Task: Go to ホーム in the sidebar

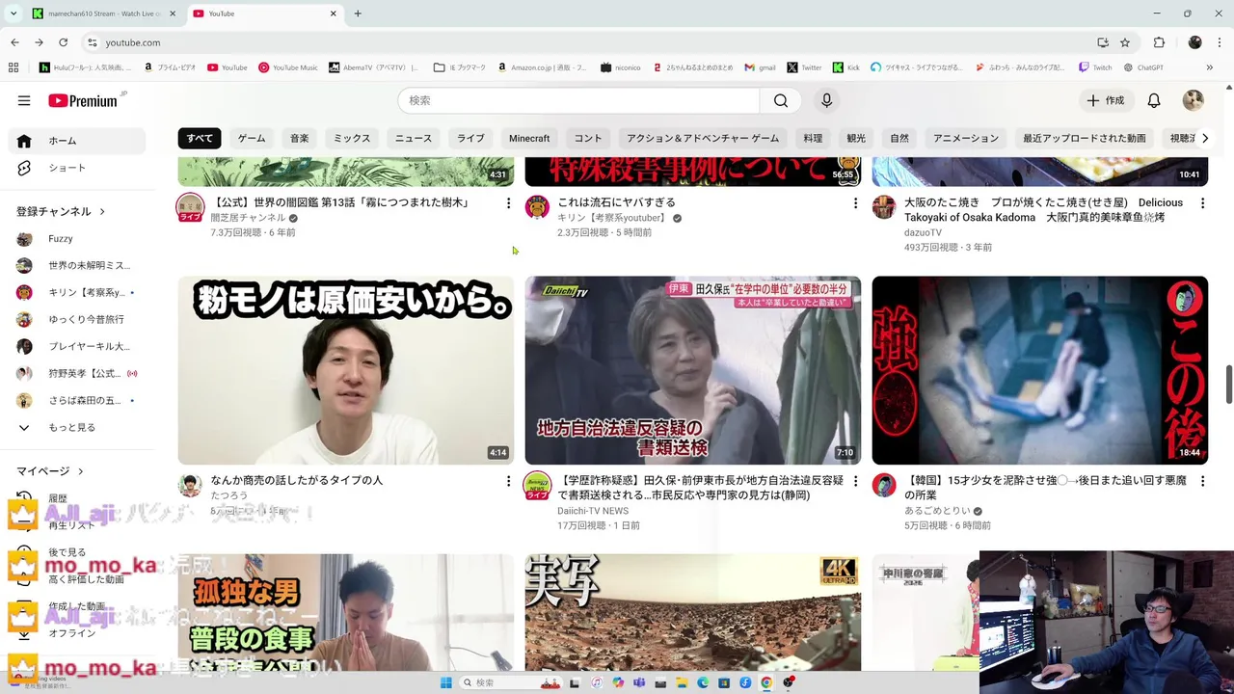Action: 77,141
